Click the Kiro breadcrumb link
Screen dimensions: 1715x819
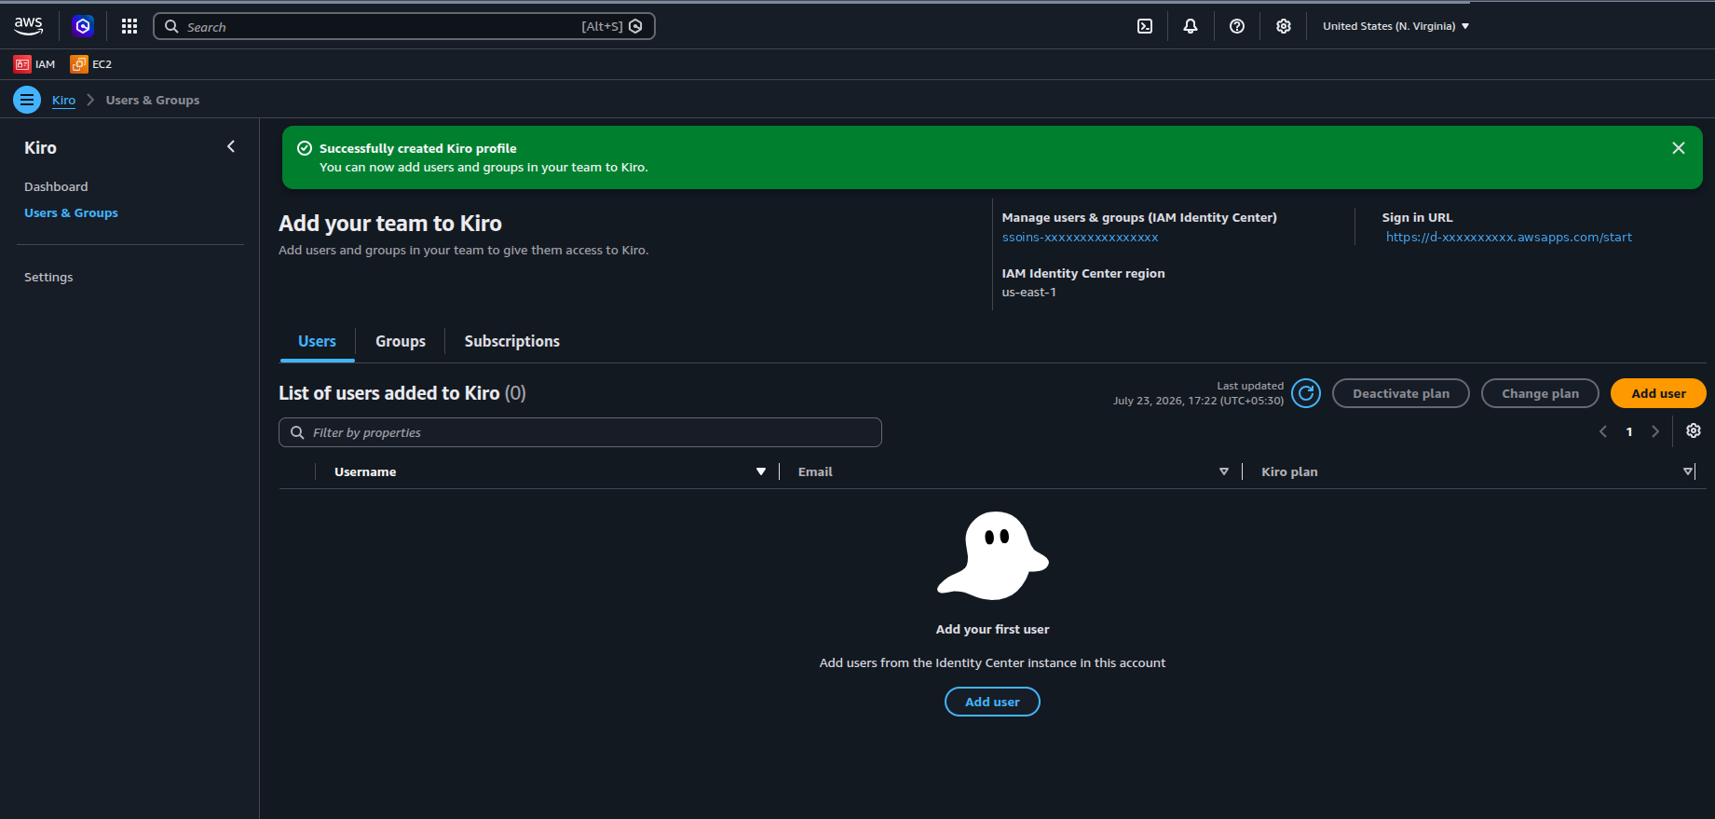pos(63,100)
